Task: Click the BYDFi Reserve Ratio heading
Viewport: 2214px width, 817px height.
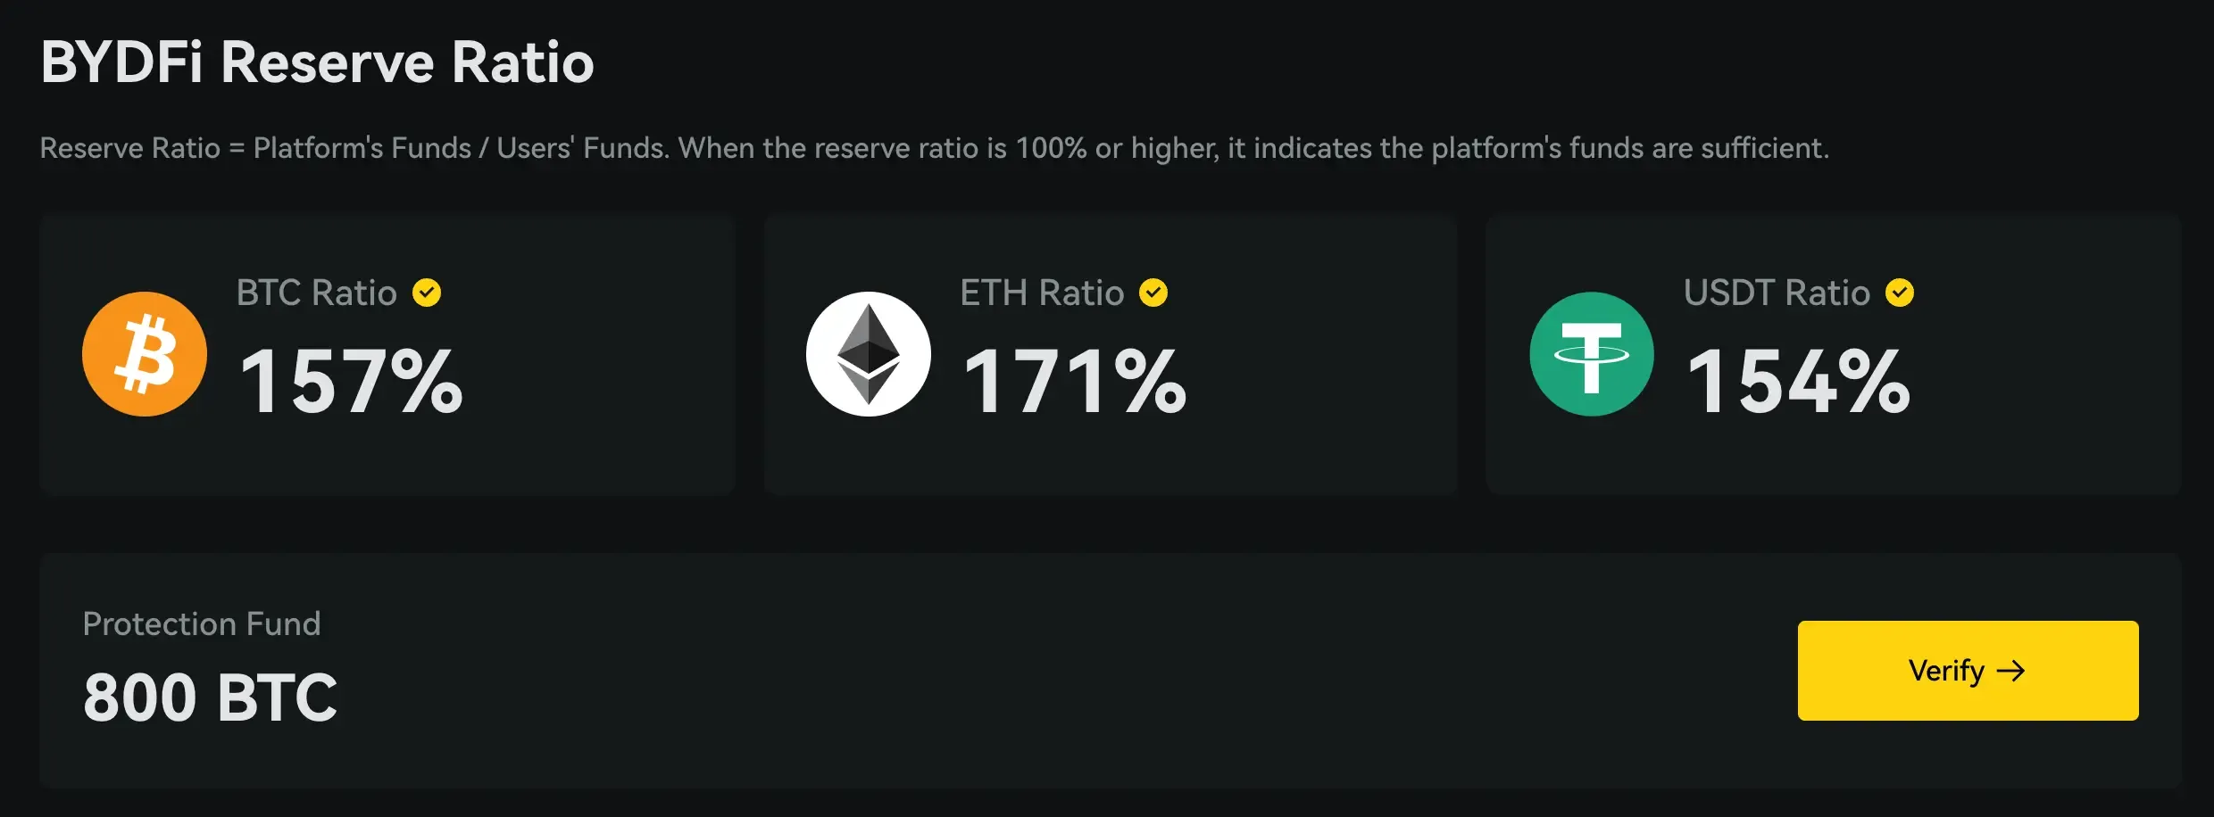Action: coord(317,62)
